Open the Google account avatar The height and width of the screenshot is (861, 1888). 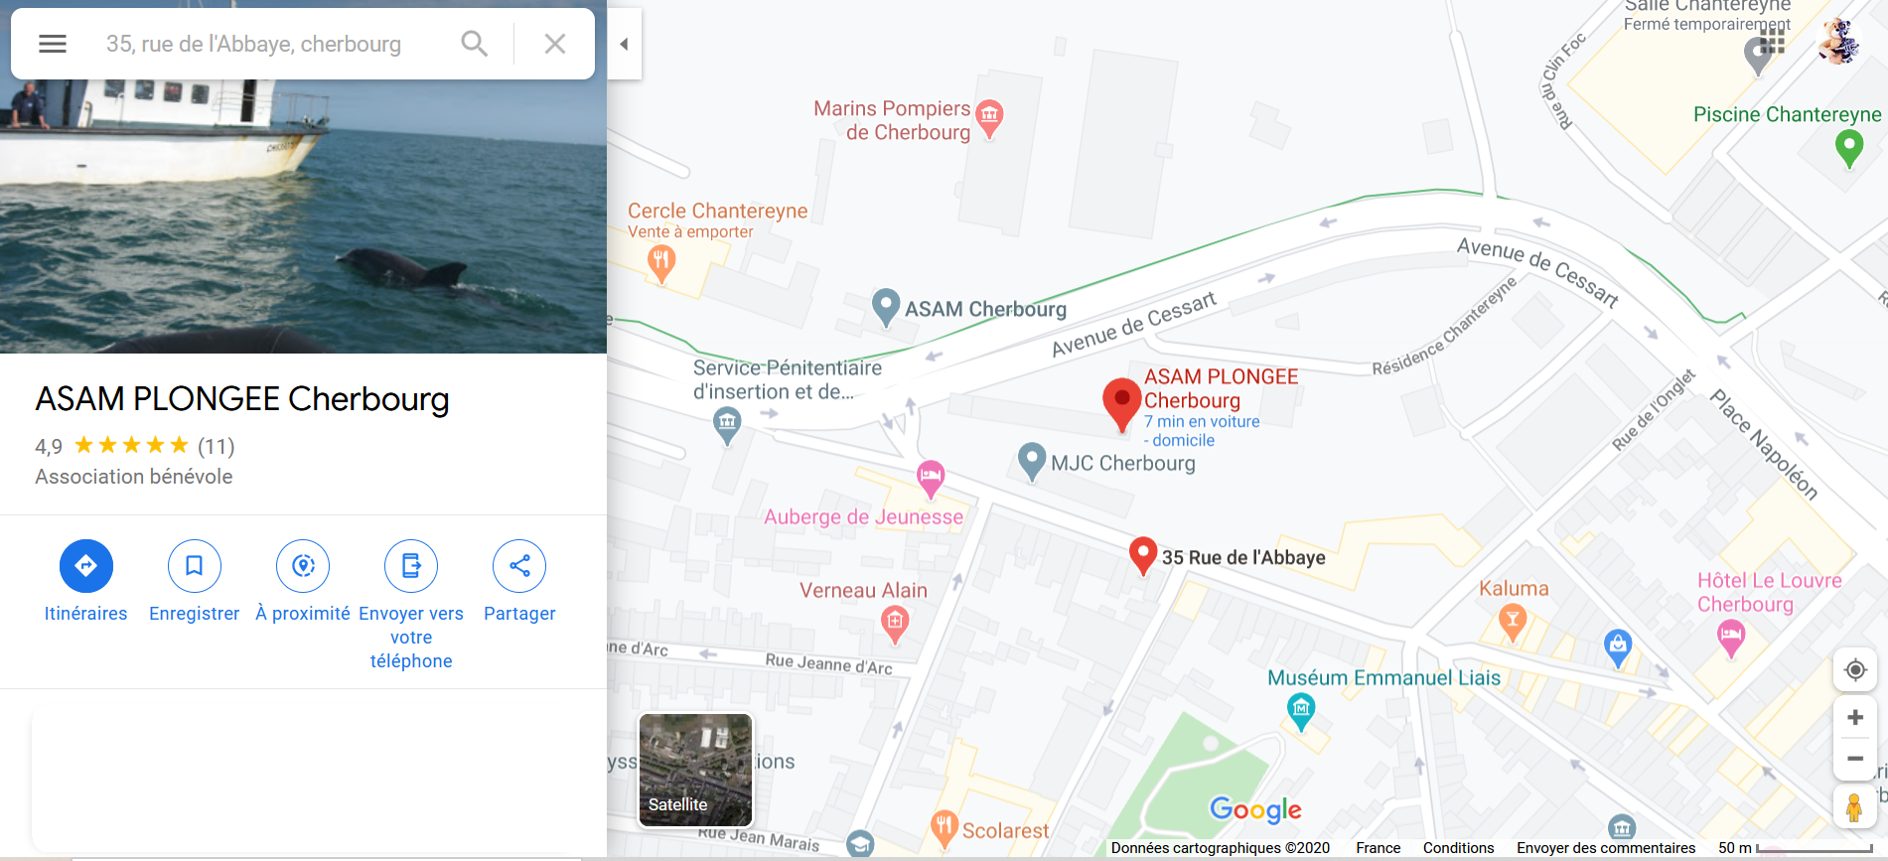tap(1838, 42)
